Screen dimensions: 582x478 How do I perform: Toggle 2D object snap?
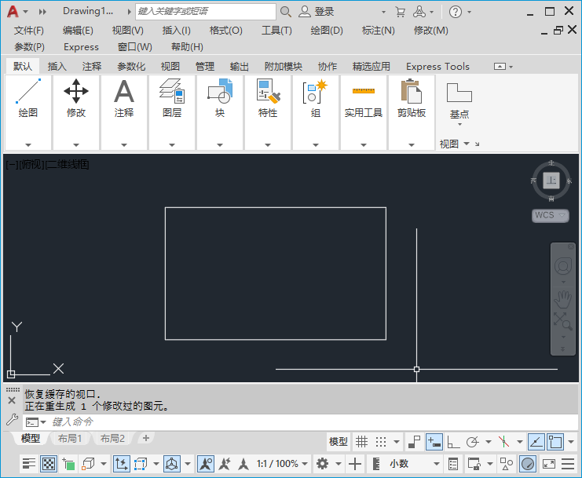[555, 442]
